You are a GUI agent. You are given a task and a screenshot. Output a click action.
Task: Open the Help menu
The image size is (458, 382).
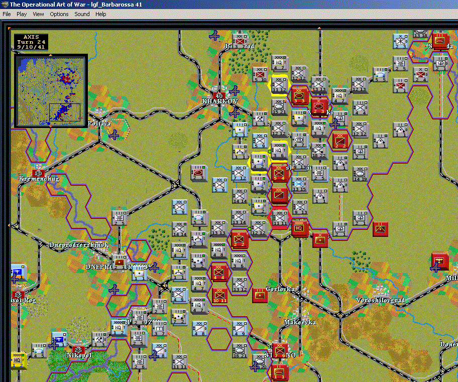pyautogui.click(x=101, y=14)
